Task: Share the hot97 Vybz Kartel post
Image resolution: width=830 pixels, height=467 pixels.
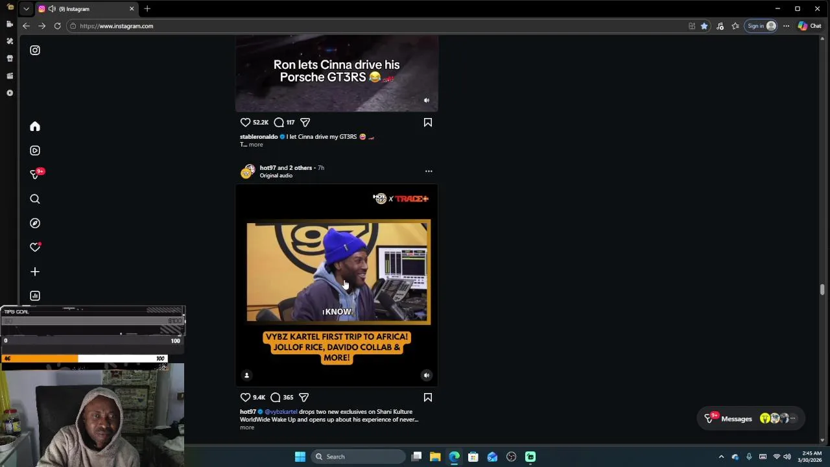Action: 303,397
